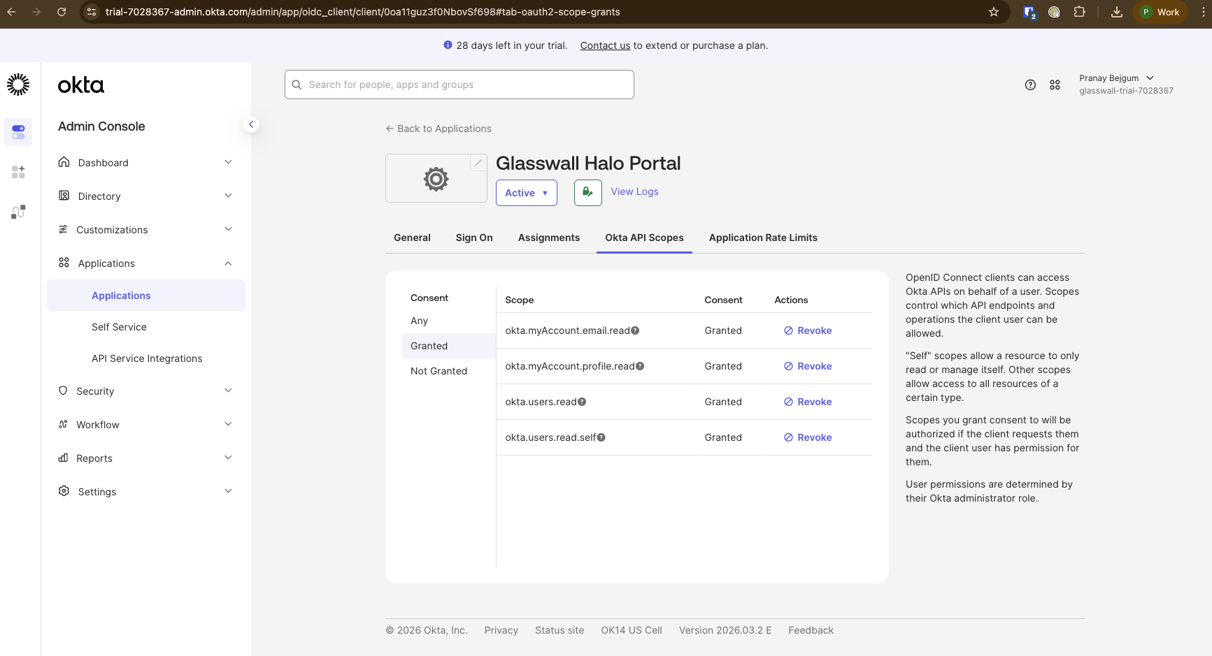Image resolution: width=1212 pixels, height=656 pixels.
Task: Click the site info icon in address bar
Action: click(92, 12)
